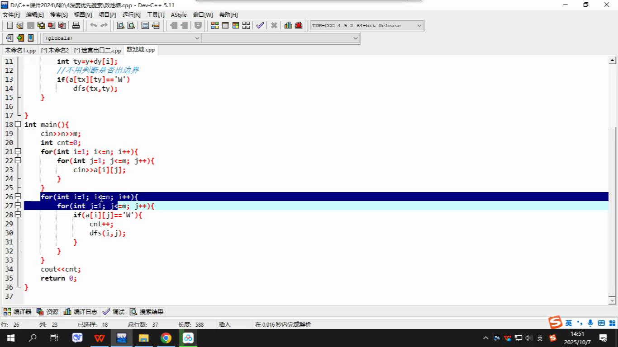Toggle the fold marker at line 26
The height and width of the screenshot is (347, 618).
(18, 197)
